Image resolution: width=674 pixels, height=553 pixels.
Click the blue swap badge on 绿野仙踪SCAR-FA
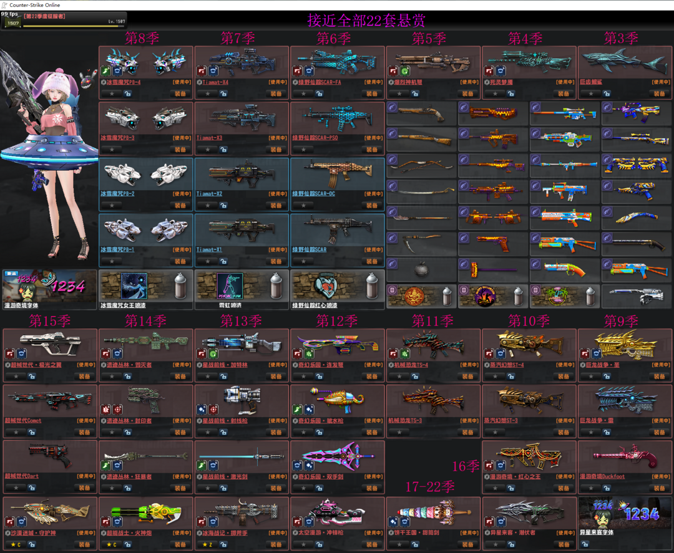309,70
